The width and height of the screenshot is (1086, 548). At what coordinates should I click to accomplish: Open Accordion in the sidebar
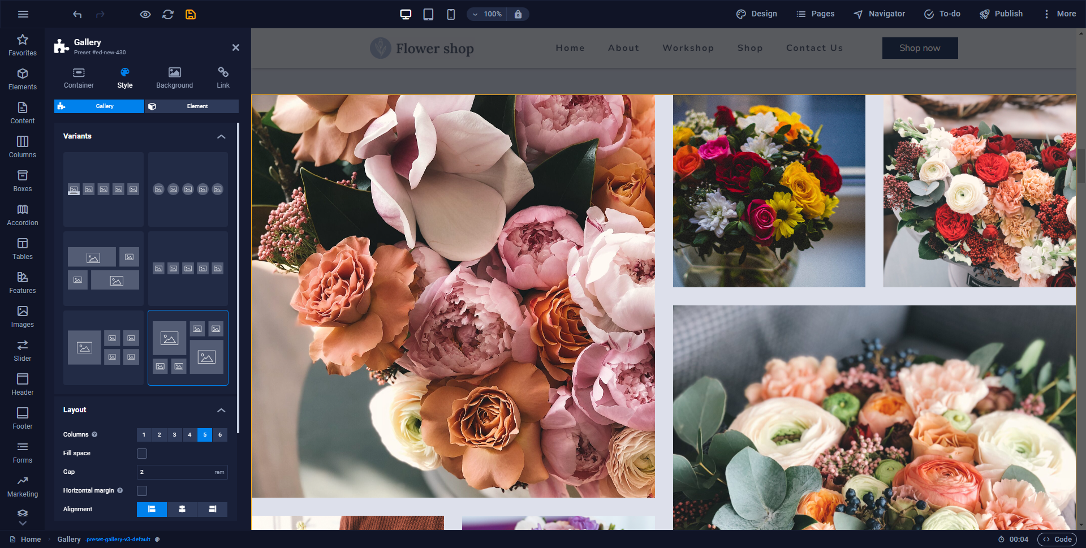pos(23,215)
